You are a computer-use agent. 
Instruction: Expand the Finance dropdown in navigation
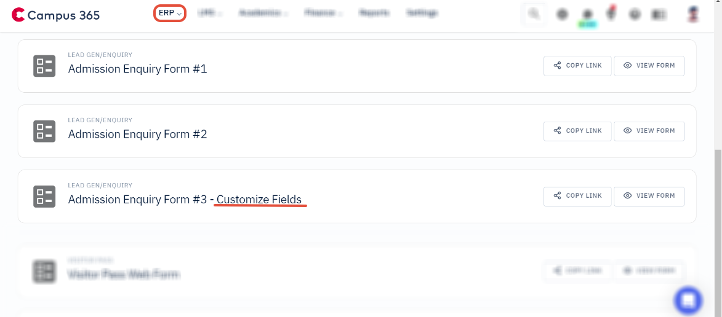click(323, 13)
